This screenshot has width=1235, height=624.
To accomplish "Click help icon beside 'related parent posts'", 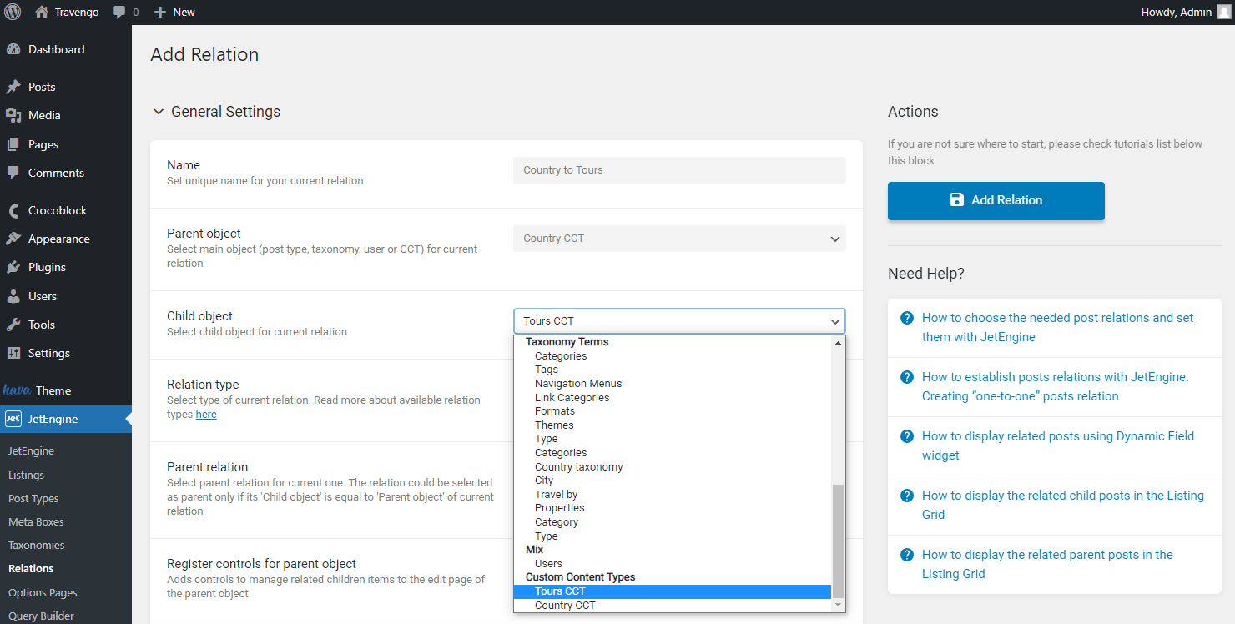I will [907, 555].
